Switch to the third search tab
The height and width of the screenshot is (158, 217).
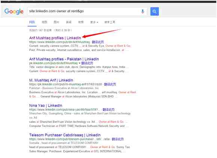coord(56,22)
